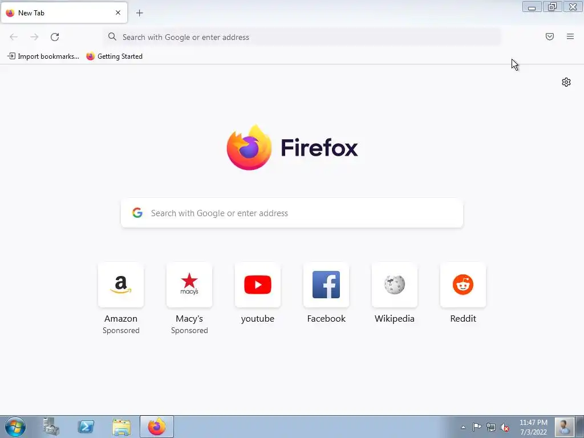Click the Reddit label under tile

(x=463, y=319)
